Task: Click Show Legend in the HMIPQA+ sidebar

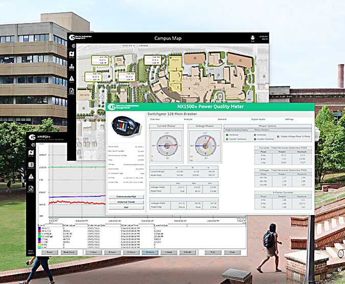Action: coord(31,252)
